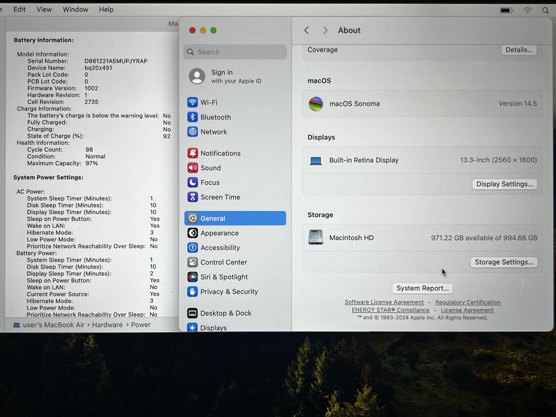Select the serial number D861221A5MUPJYRAP text
This screenshot has width=556, height=417.
(x=116, y=61)
